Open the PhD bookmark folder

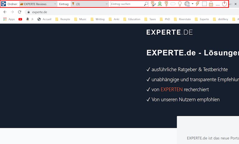pyautogui.click(x=165, y=19)
